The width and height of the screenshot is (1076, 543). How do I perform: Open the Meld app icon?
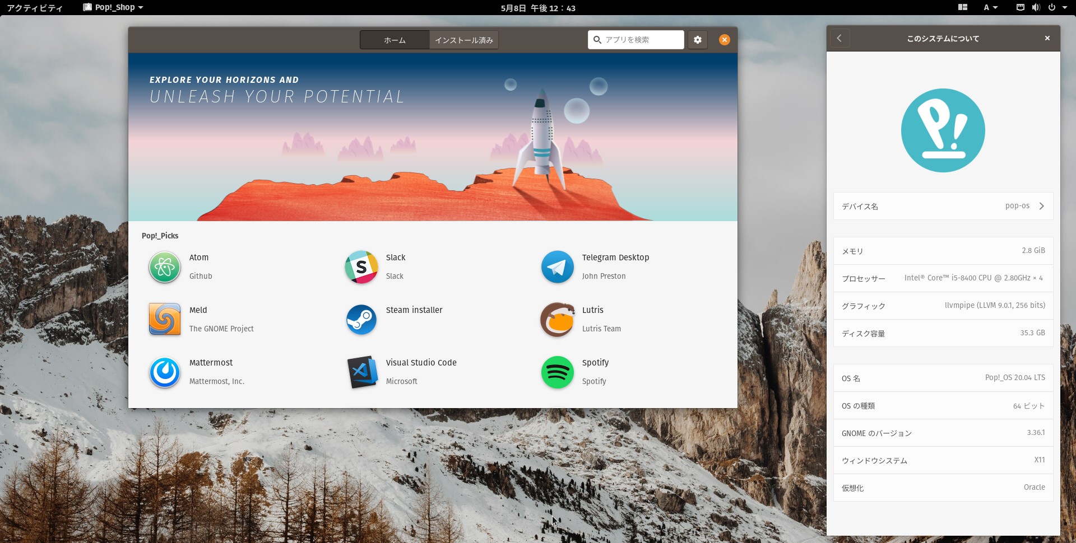click(x=165, y=320)
